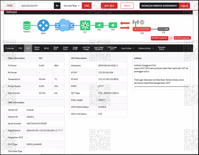This screenshot has height=155, width=199.
Task: Click the TOPOLOGY panel header
Action: (98, 12)
